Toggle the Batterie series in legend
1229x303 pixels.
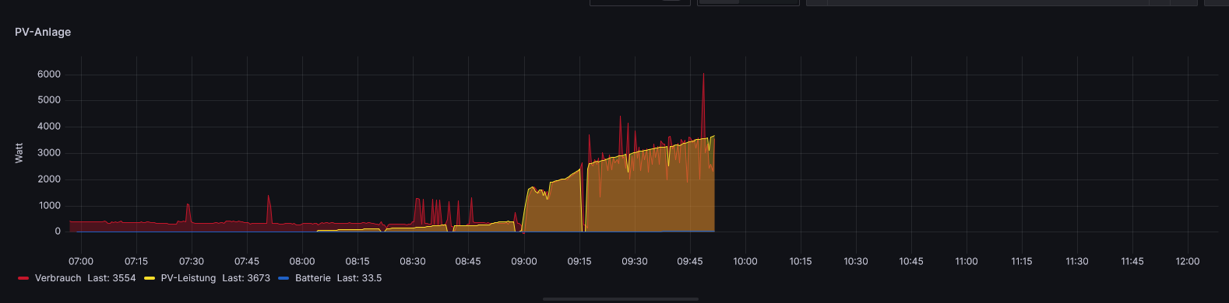click(x=312, y=278)
